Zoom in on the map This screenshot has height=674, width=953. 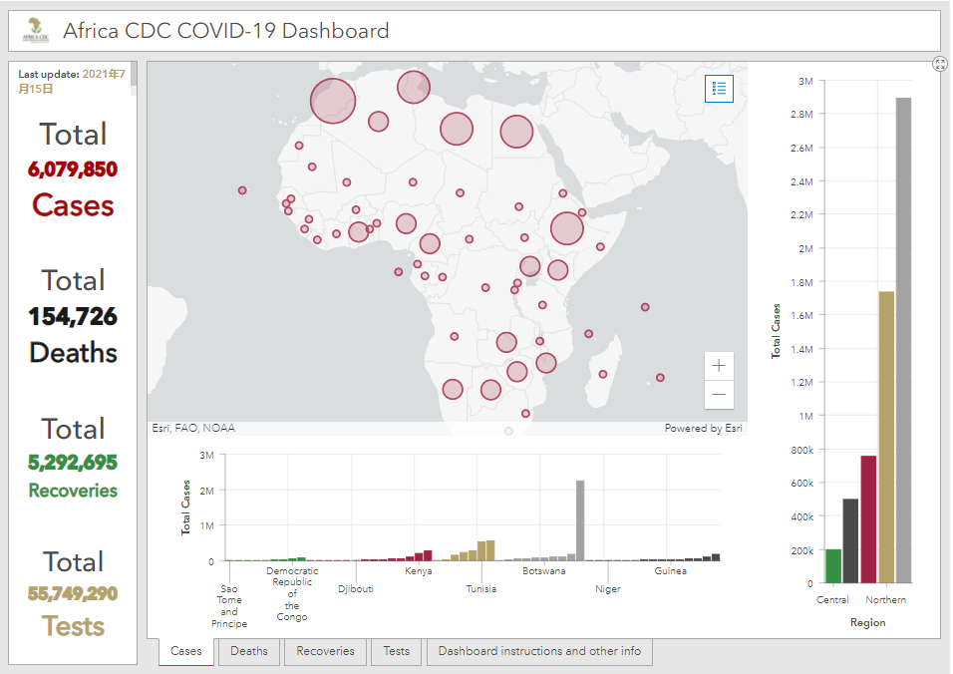pyautogui.click(x=719, y=366)
